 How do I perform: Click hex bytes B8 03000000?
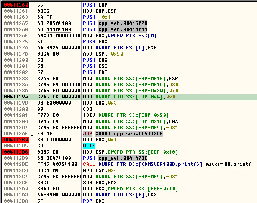tap(54, 103)
